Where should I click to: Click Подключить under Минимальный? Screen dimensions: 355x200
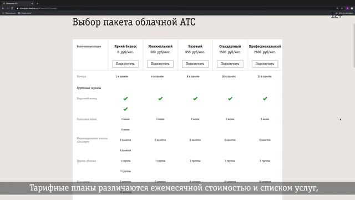pos(160,64)
